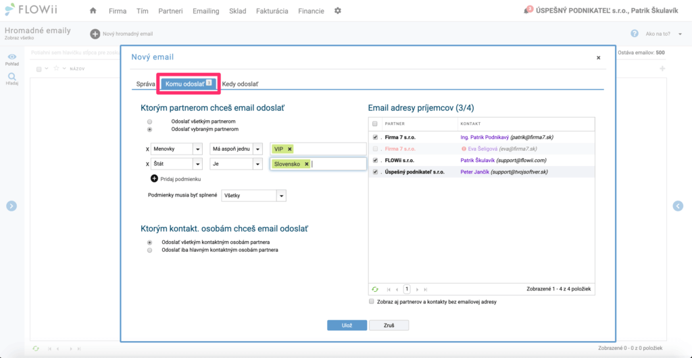Screen dimensions: 692x358
Task: Open the Je operator dropdown
Action: [x=258, y=164]
